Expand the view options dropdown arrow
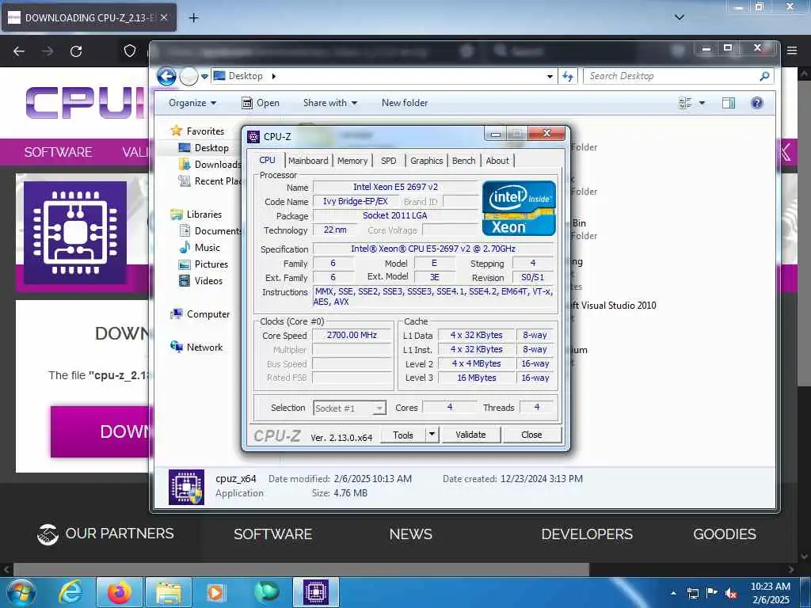The height and width of the screenshot is (608, 811). tap(702, 103)
